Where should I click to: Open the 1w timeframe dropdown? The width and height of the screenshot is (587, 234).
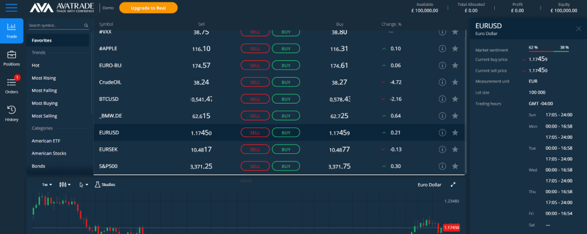click(47, 184)
